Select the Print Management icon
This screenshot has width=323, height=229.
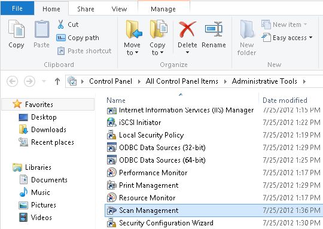[x=112, y=185]
